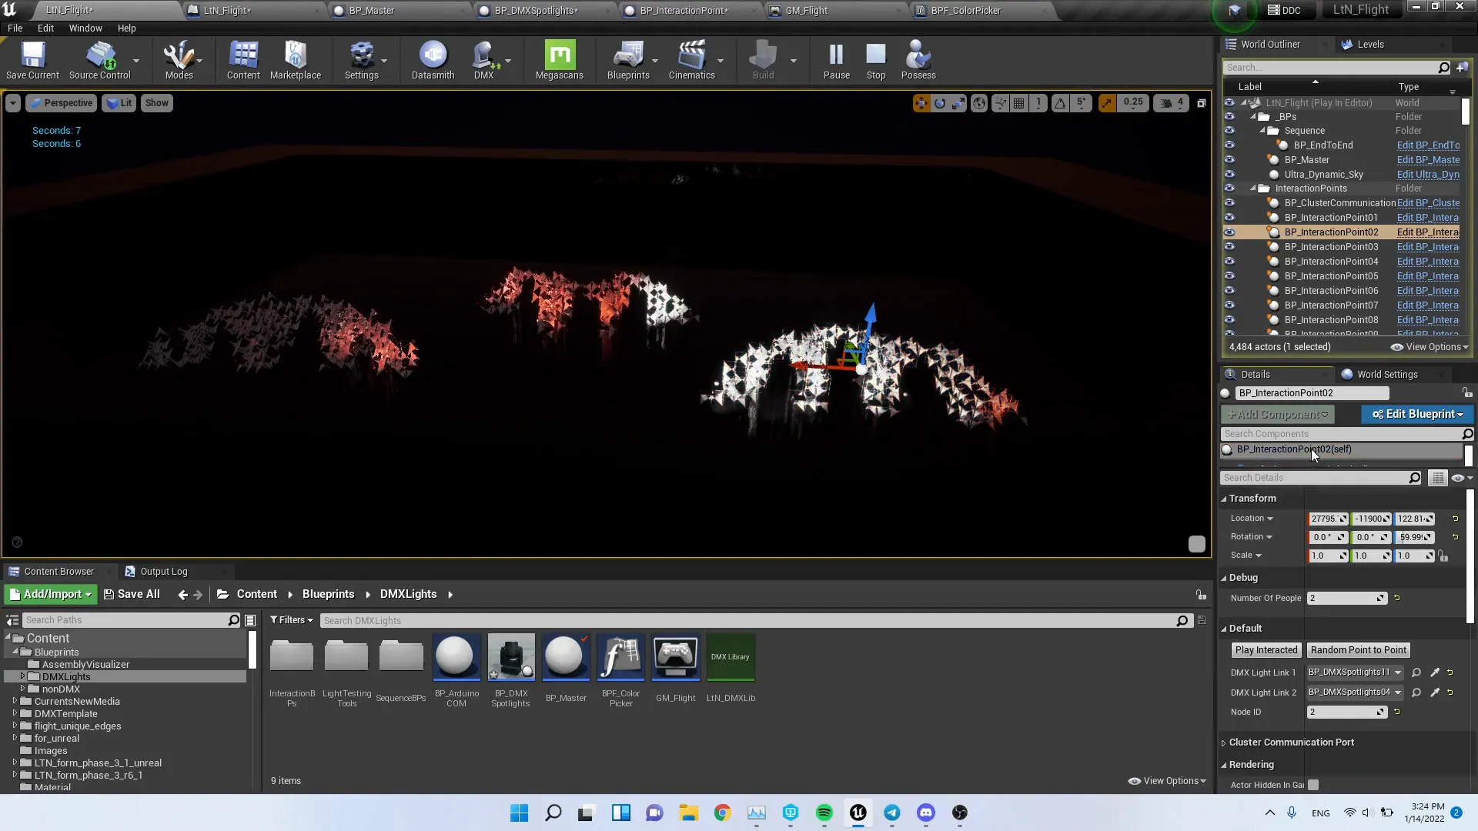Select the BP_DMXSpotlights asset

pyautogui.click(x=511, y=669)
